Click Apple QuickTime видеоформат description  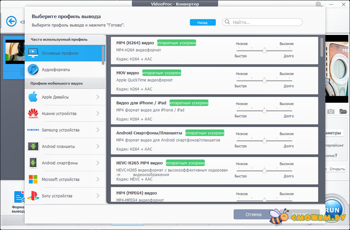pyautogui.click(x=145, y=80)
